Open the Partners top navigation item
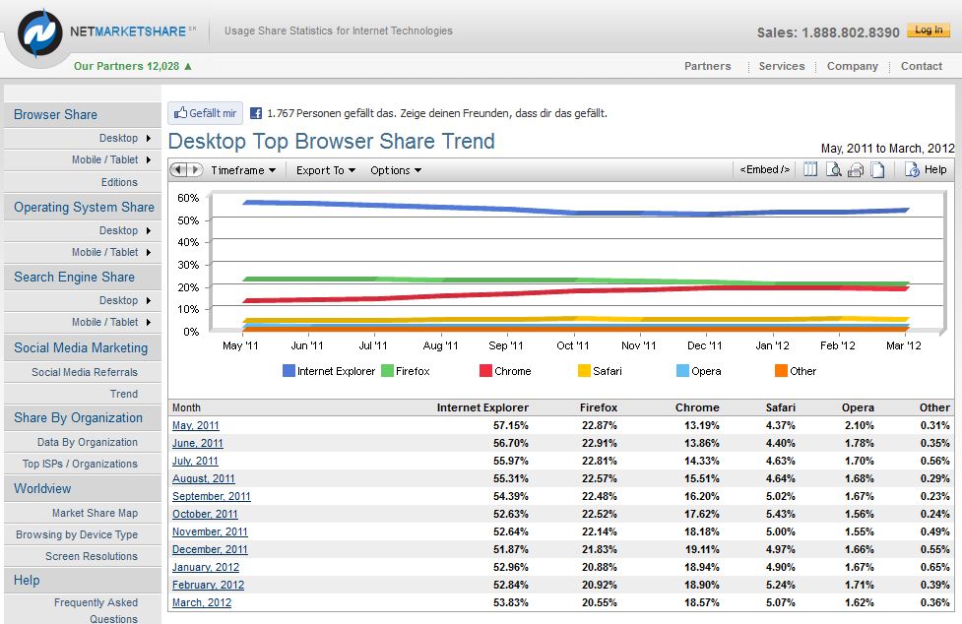This screenshot has width=962, height=624. point(707,66)
